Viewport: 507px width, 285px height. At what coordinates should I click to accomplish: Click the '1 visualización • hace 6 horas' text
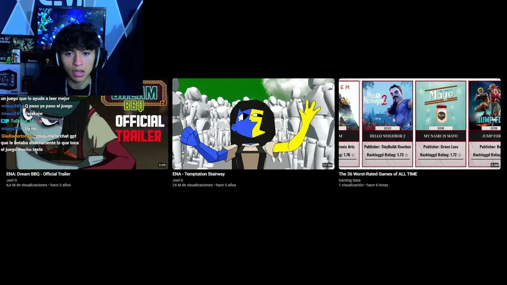pos(363,185)
